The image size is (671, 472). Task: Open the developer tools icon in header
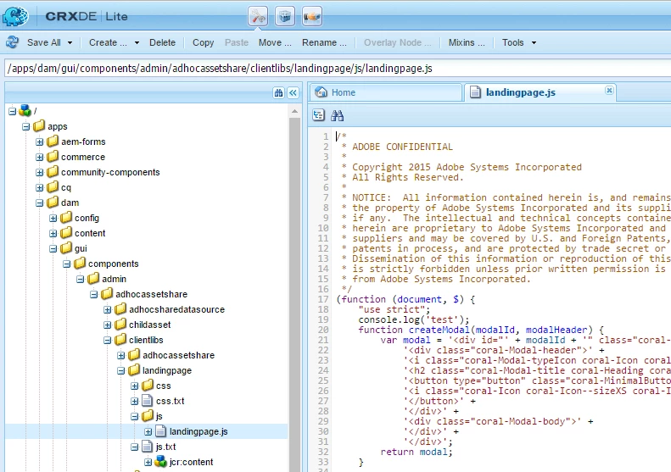(258, 16)
